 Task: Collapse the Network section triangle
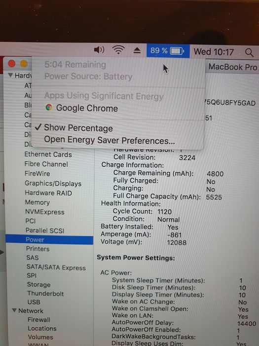point(14,310)
